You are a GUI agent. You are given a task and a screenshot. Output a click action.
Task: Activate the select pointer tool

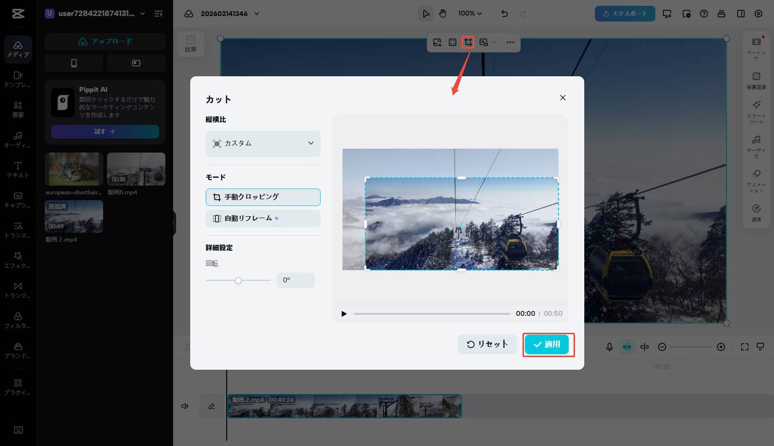coord(426,14)
